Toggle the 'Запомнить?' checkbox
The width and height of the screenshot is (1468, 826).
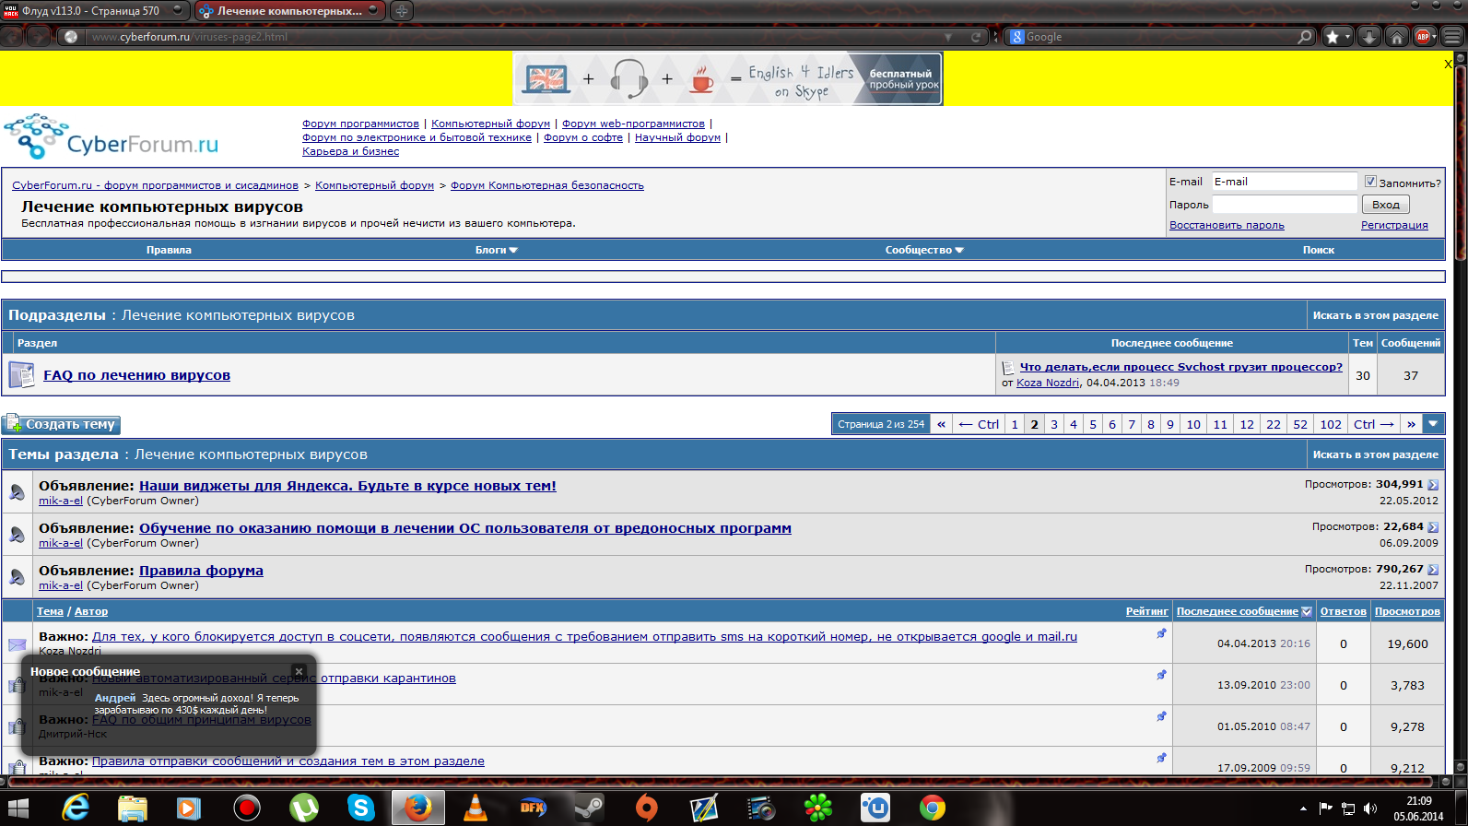point(1370,182)
